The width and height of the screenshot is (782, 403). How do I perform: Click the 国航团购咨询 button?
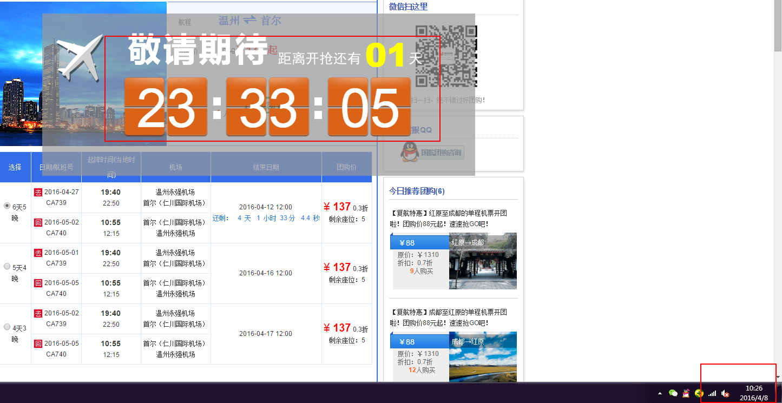coord(441,153)
